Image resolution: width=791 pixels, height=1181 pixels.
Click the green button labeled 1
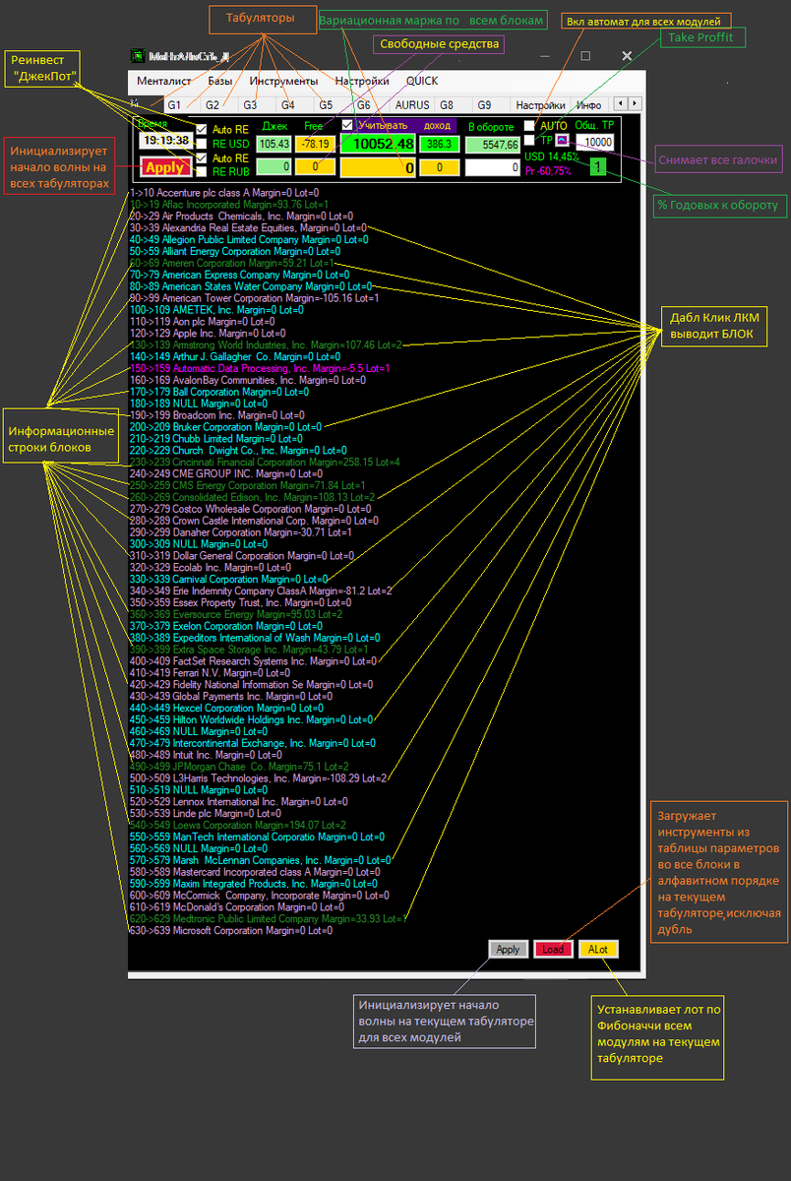pyautogui.click(x=599, y=166)
